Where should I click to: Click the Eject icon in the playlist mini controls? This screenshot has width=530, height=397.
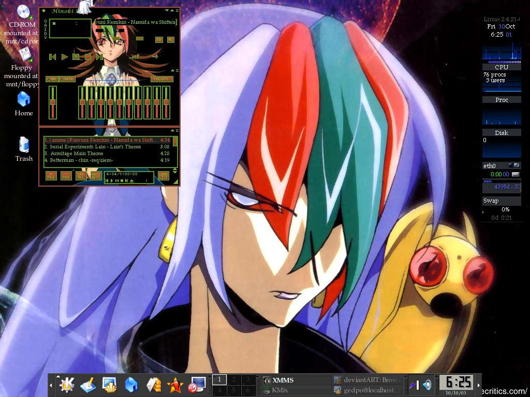coord(132,180)
